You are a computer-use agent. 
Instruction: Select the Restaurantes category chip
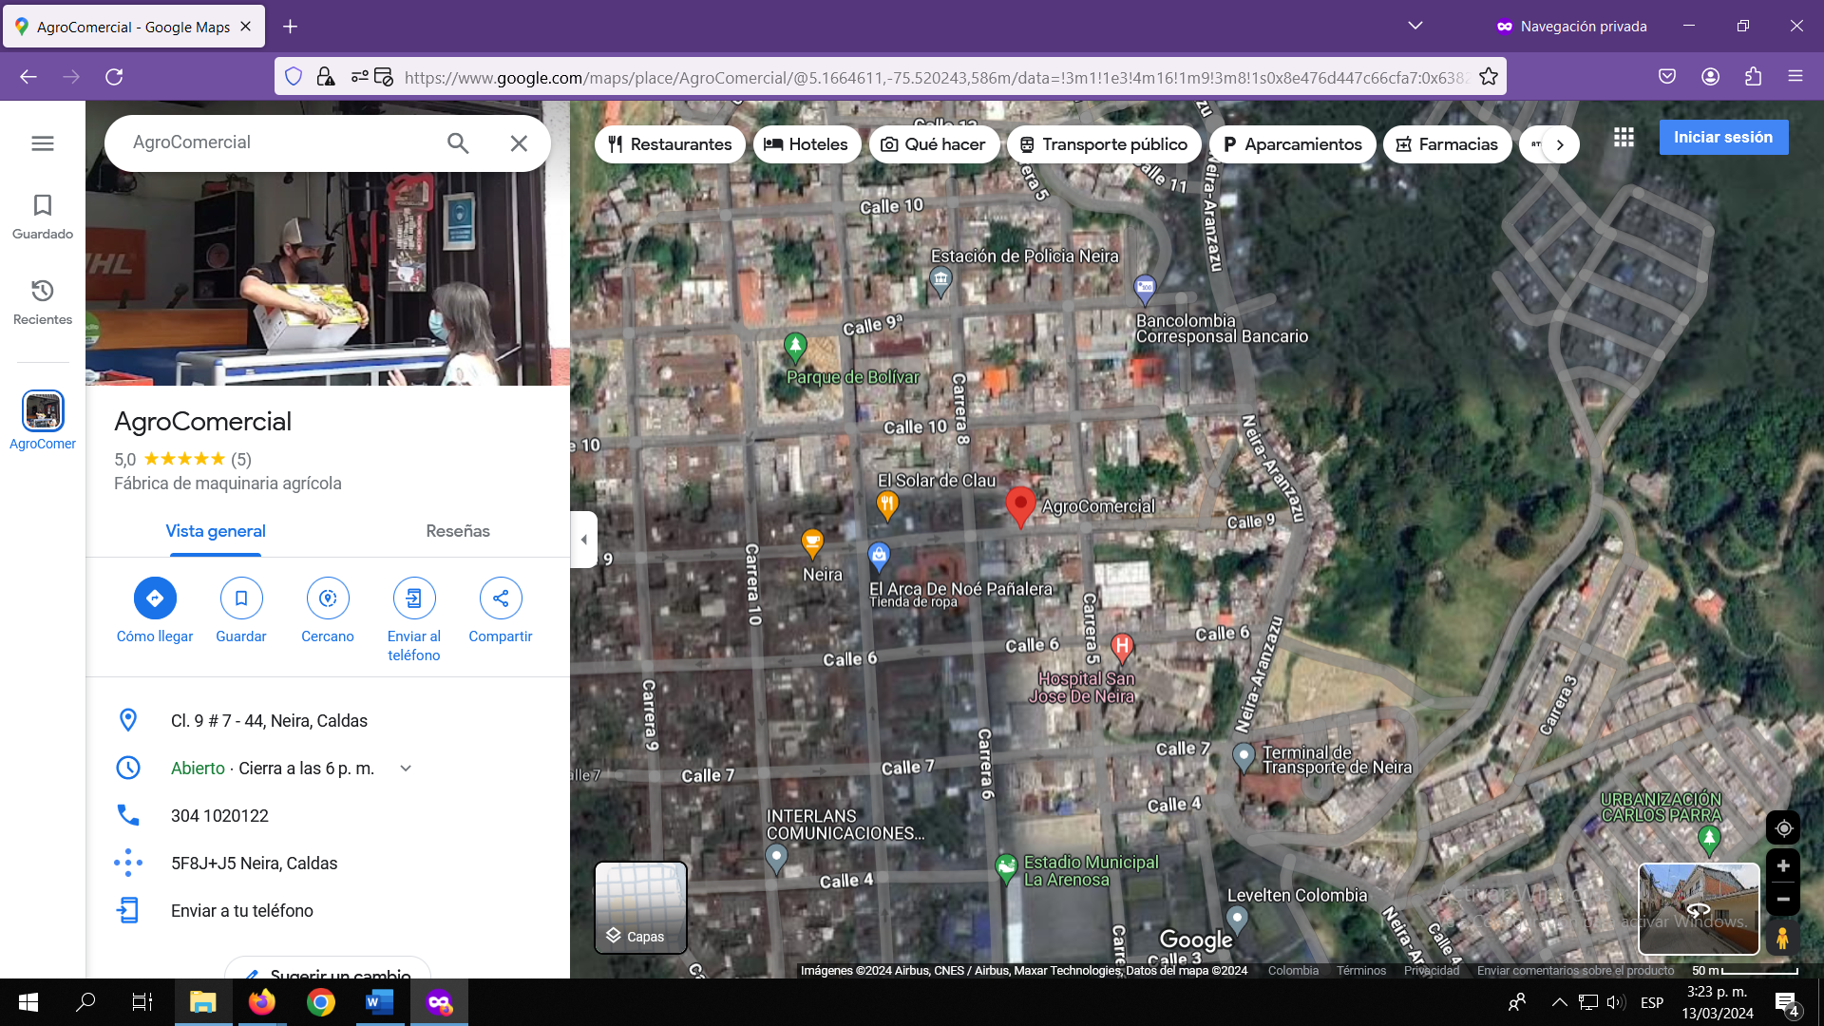pos(670,144)
